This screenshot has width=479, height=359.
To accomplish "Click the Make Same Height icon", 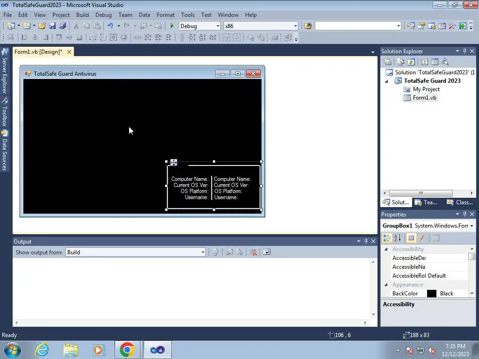I will coord(103,37).
